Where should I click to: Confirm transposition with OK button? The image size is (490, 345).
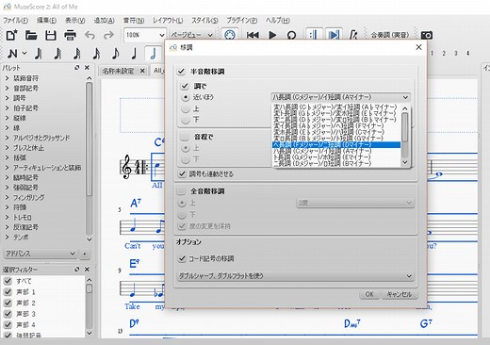click(x=369, y=294)
